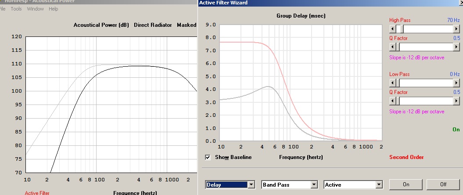This screenshot has height=195, width=463.
Task: Click the Low Pass label
Action: pos(399,74)
